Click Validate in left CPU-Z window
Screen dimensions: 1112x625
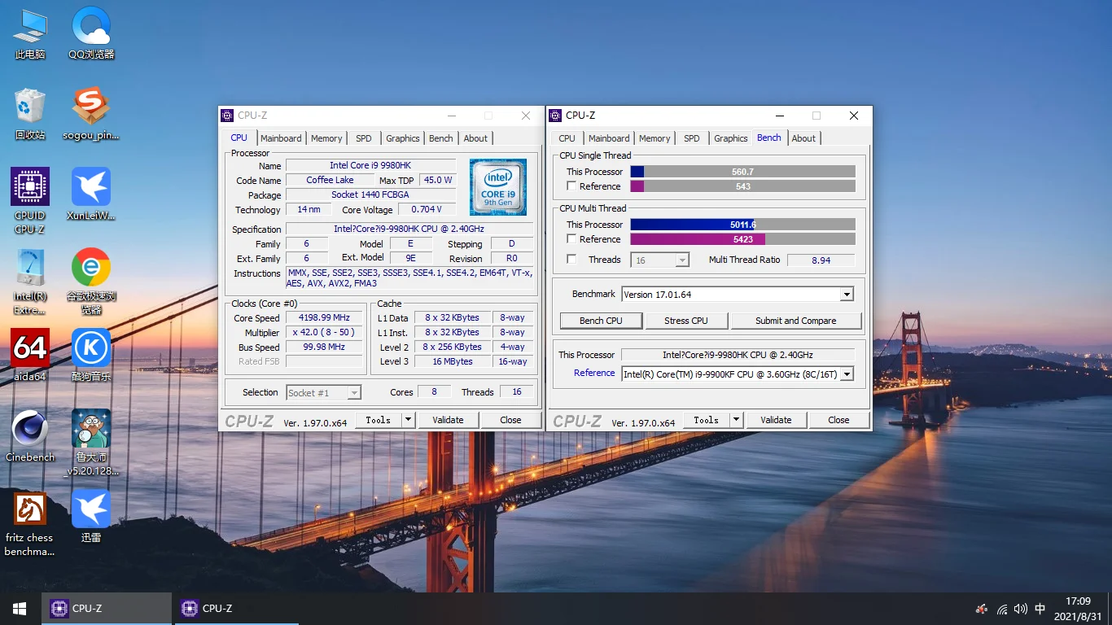tap(448, 420)
